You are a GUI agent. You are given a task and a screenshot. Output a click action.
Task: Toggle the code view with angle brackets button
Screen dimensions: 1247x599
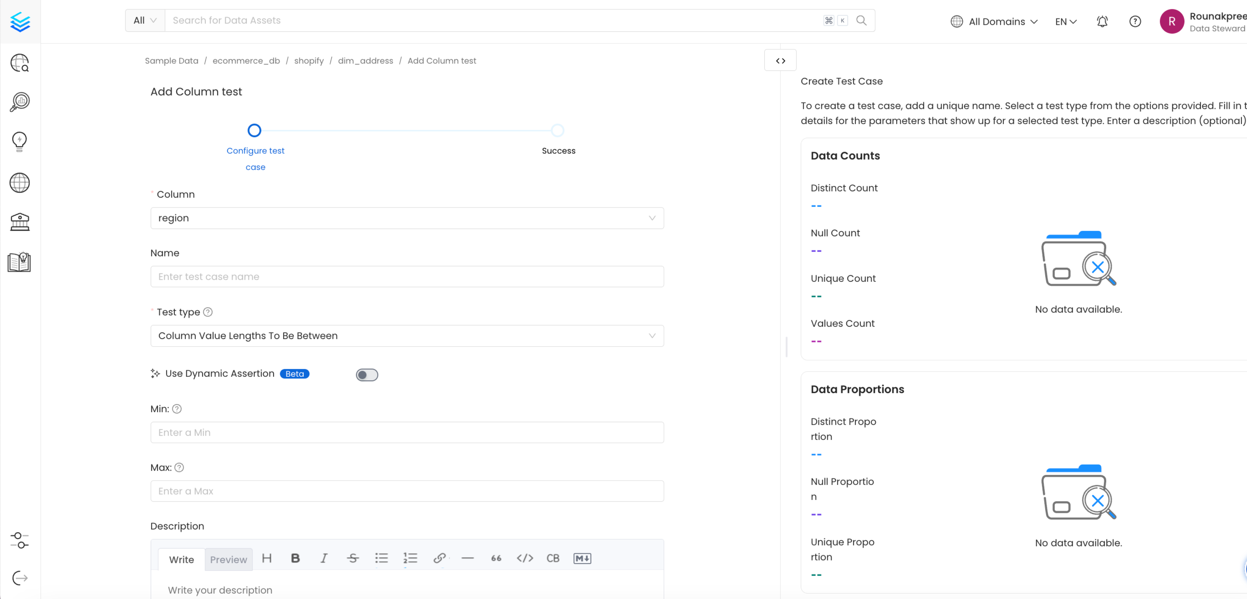click(x=780, y=60)
